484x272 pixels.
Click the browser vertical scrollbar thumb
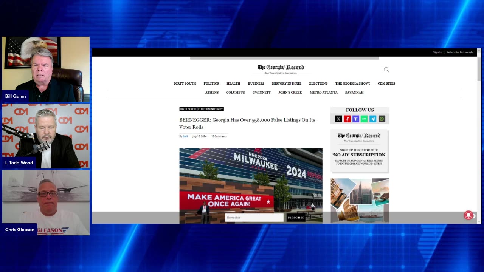(x=479, y=68)
